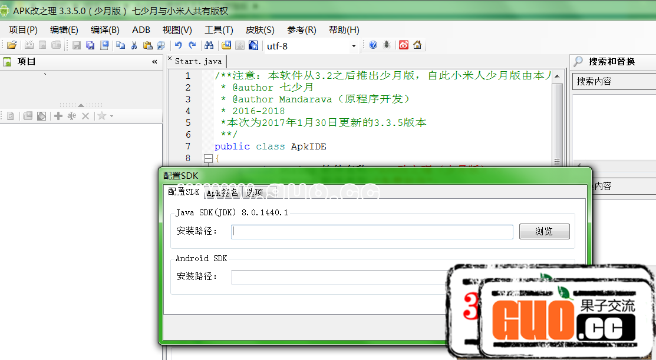Click the 搜索内容 search field

tap(614, 81)
